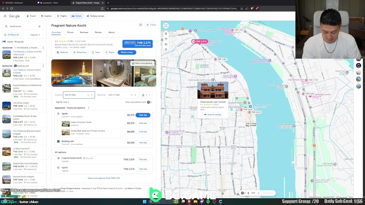365x205 pixels.
Task: Visit site for Agoda sponsored ฿2,375
Action: click(143, 115)
